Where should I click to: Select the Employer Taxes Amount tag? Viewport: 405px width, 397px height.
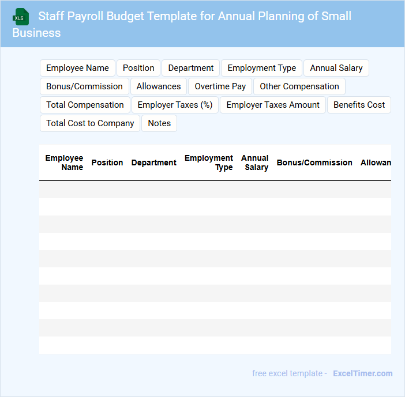click(273, 105)
